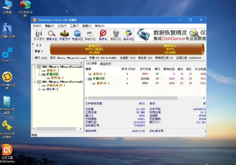Choose the red 格式化 icon
Viewport: 236px width, 165px height.
click(x=103, y=35)
